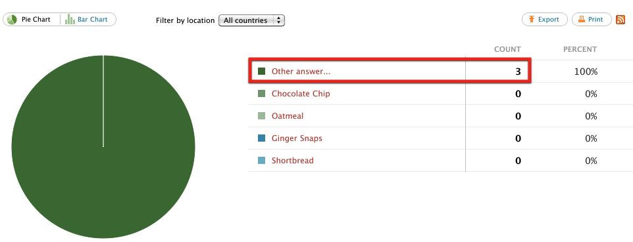The width and height of the screenshot is (633, 242).
Task: Print the poll results
Action: point(592,19)
